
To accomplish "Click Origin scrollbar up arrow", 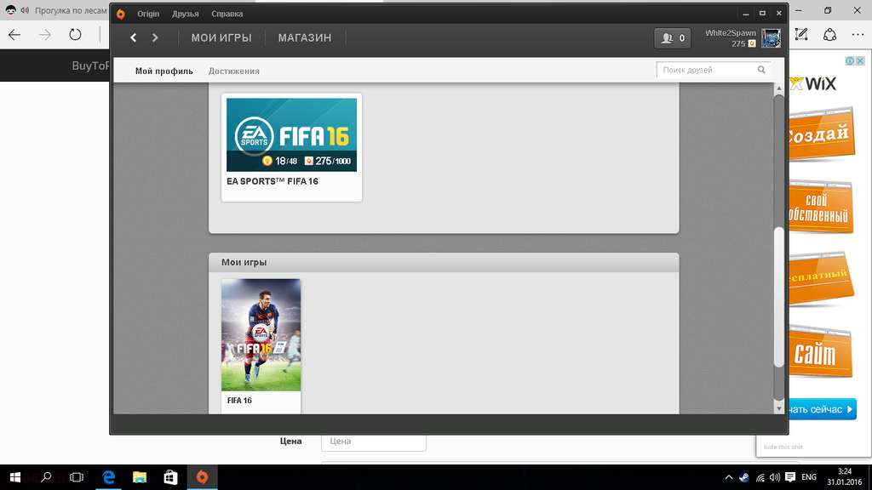I will (779, 88).
